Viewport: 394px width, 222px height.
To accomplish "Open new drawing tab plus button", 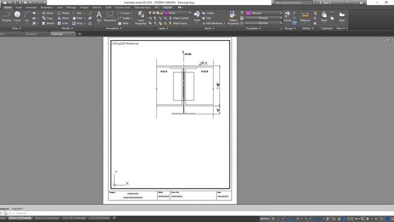I will [79, 34].
